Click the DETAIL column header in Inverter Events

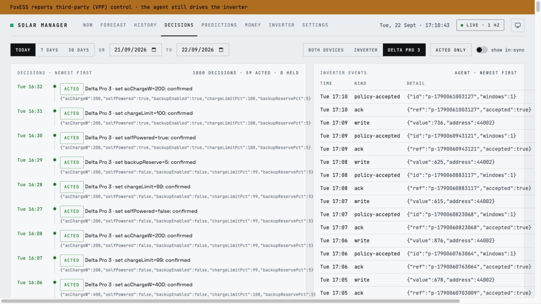[415, 84]
